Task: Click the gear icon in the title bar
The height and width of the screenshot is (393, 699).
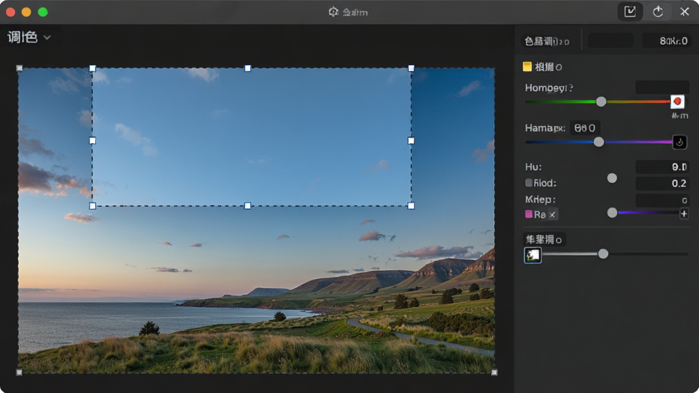Action: point(333,12)
